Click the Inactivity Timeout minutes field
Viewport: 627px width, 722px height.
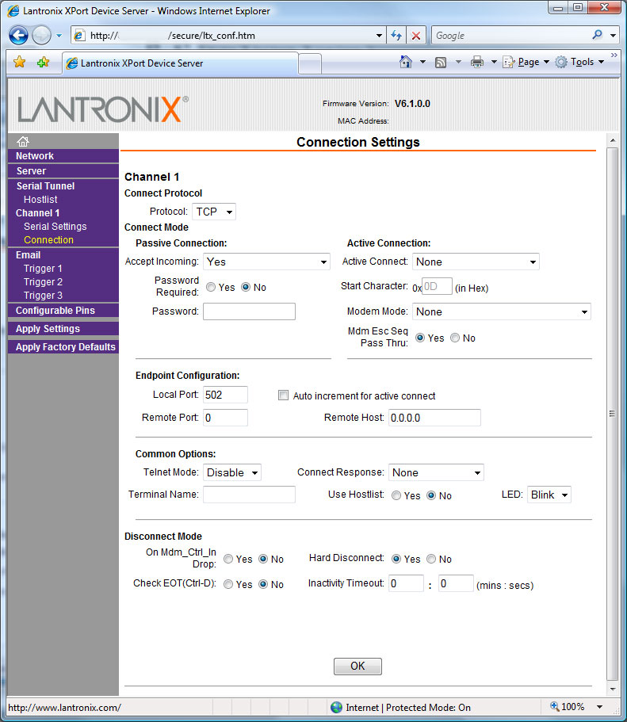coord(406,583)
